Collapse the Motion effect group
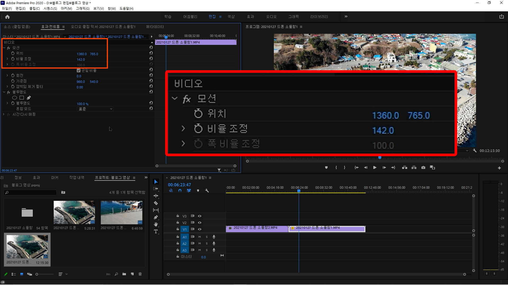The height and width of the screenshot is (285, 508). tap(4, 48)
